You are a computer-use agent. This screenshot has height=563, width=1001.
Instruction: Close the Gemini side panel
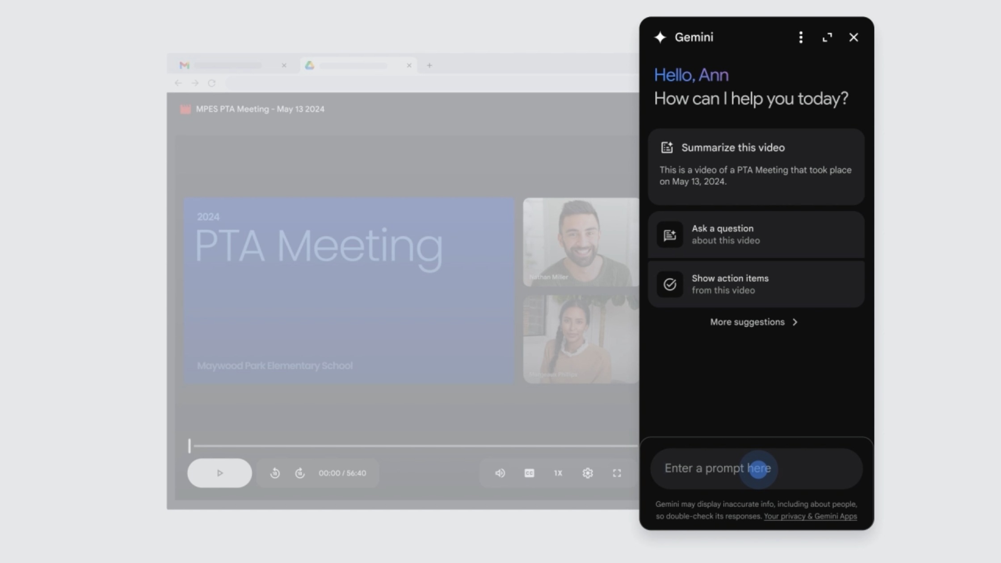point(854,38)
